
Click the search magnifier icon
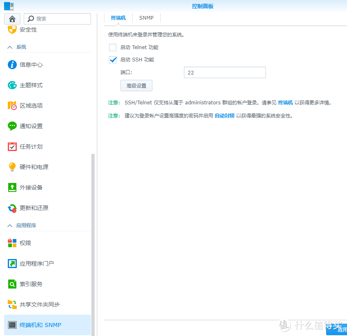[x=31, y=19]
